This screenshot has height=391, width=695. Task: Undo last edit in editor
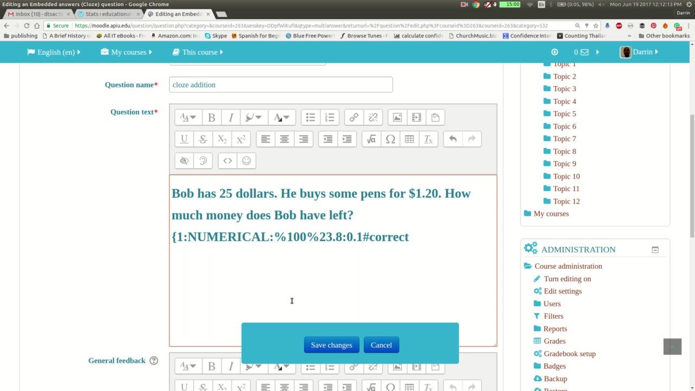453,139
